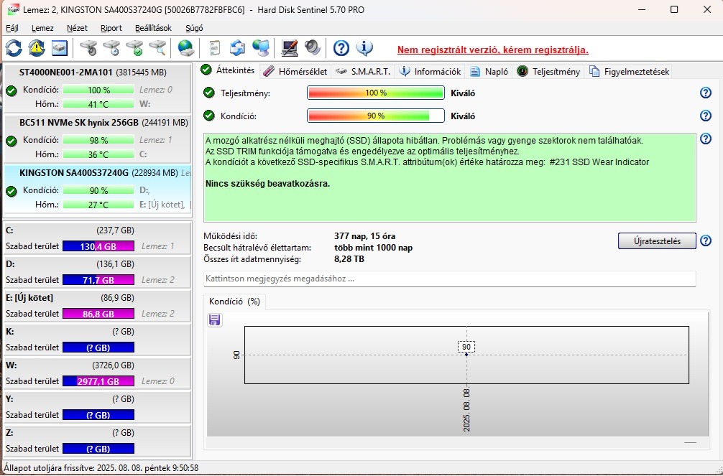Open the S.M.A.R.T. tab
This screenshot has height=476, width=723.
click(x=363, y=71)
